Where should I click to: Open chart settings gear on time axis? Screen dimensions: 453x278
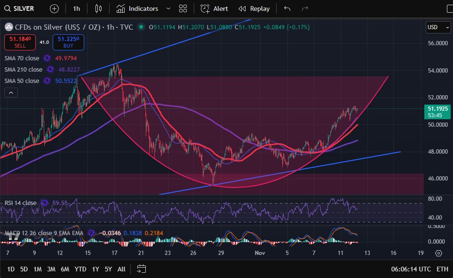438,253
